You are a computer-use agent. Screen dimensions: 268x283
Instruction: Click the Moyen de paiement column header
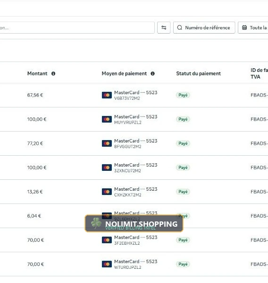124,73
